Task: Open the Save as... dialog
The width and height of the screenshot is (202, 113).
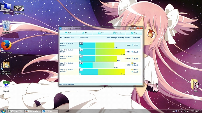Action: coord(117,33)
